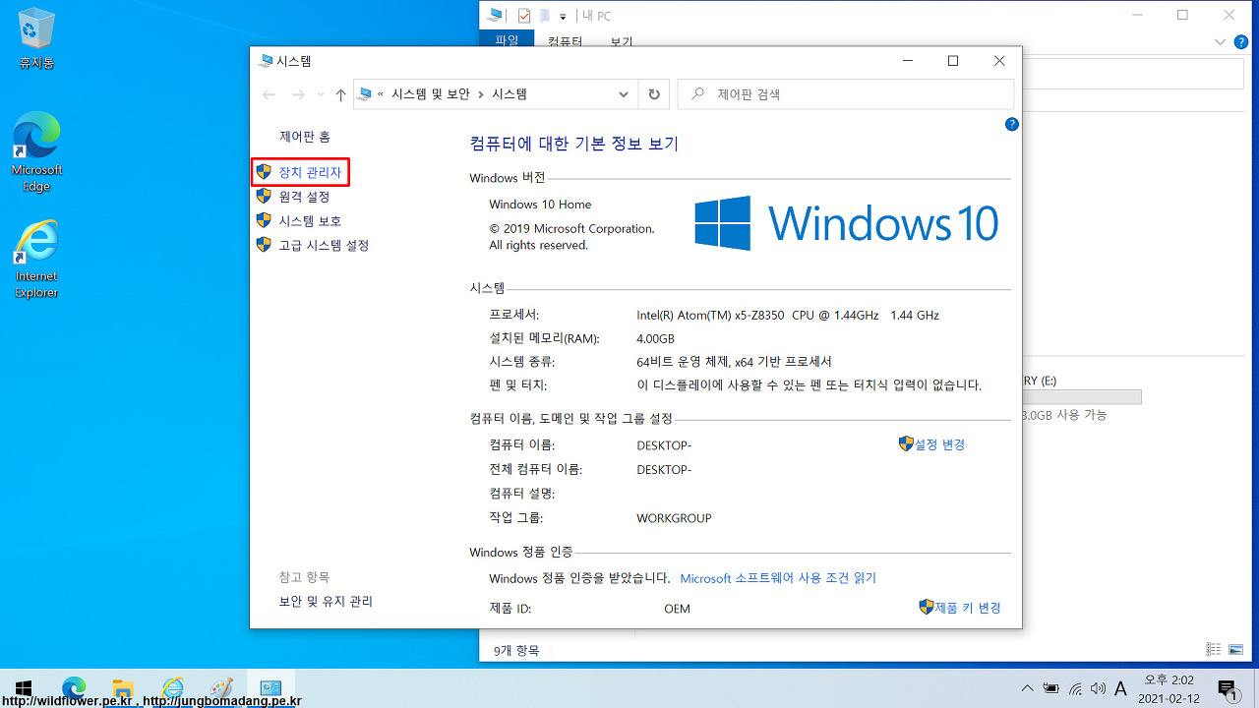Toggle the IME input mode A indicator
1259x708 pixels.
pos(1120,688)
